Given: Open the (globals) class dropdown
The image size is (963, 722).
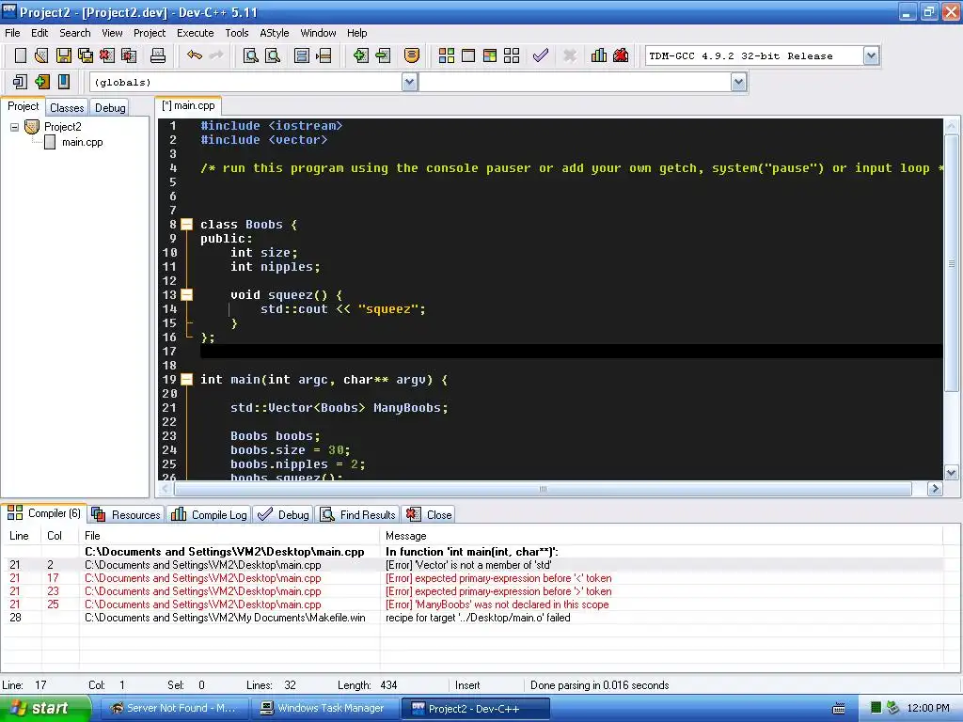Looking at the screenshot, I should (410, 82).
